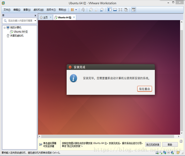Screen dimensions: 185x156
Task: Click the 我已完成安装 button
Action: pyautogui.click(x=153, y=145)
